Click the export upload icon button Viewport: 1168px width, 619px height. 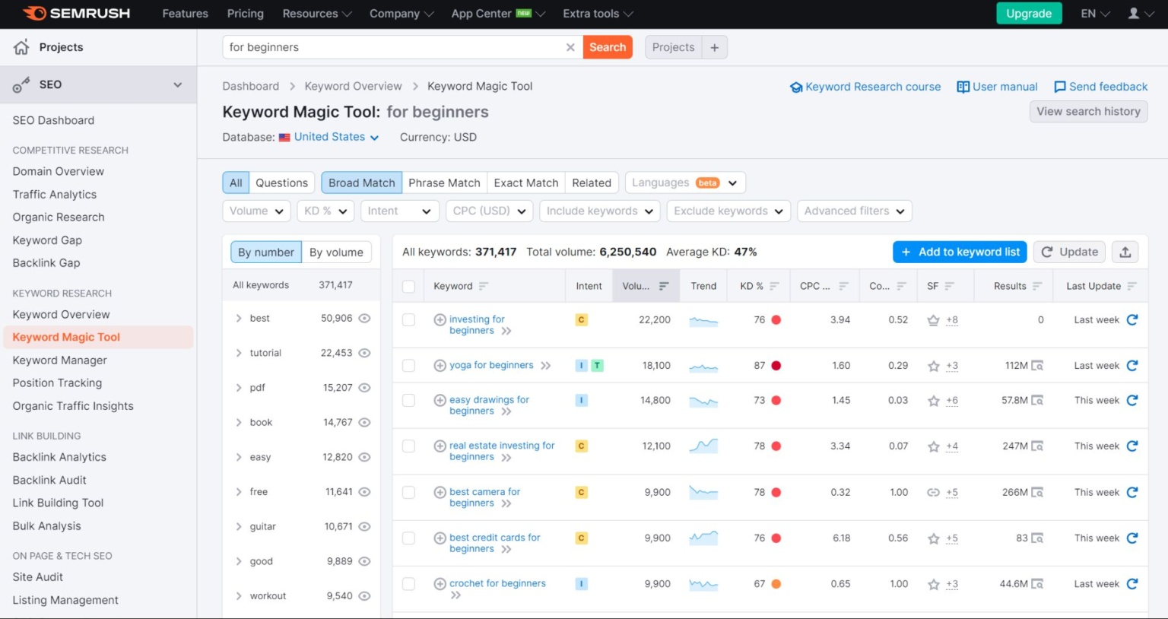(1125, 252)
